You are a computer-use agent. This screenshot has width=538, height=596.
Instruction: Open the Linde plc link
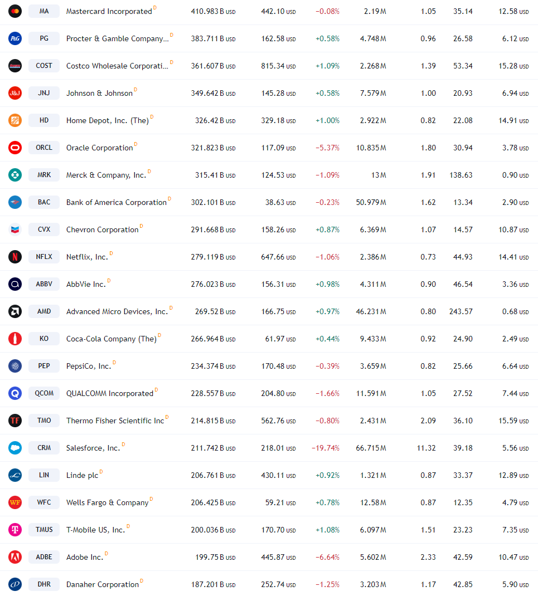tap(82, 475)
